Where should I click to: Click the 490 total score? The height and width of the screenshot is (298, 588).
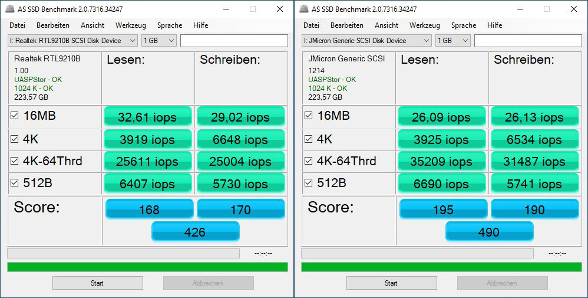[x=489, y=231]
